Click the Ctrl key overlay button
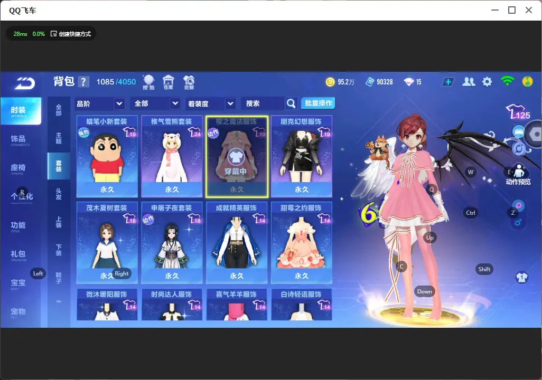Image resolution: width=542 pixels, height=380 pixels. tap(471, 213)
